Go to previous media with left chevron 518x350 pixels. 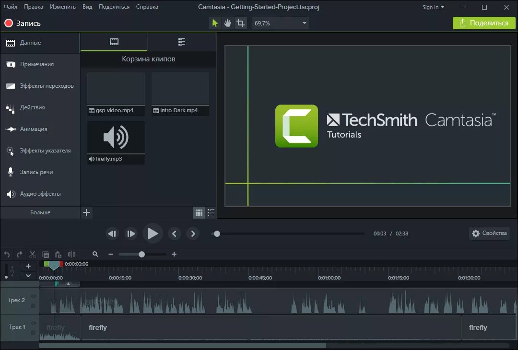(x=174, y=234)
